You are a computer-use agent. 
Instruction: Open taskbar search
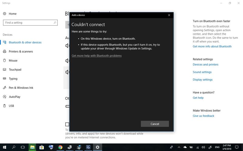click(x=14, y=147)
